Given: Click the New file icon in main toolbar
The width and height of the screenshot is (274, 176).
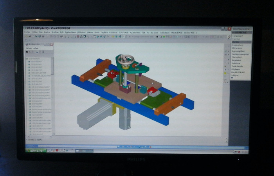Looking at the screenshot, I should pos(26,36).
